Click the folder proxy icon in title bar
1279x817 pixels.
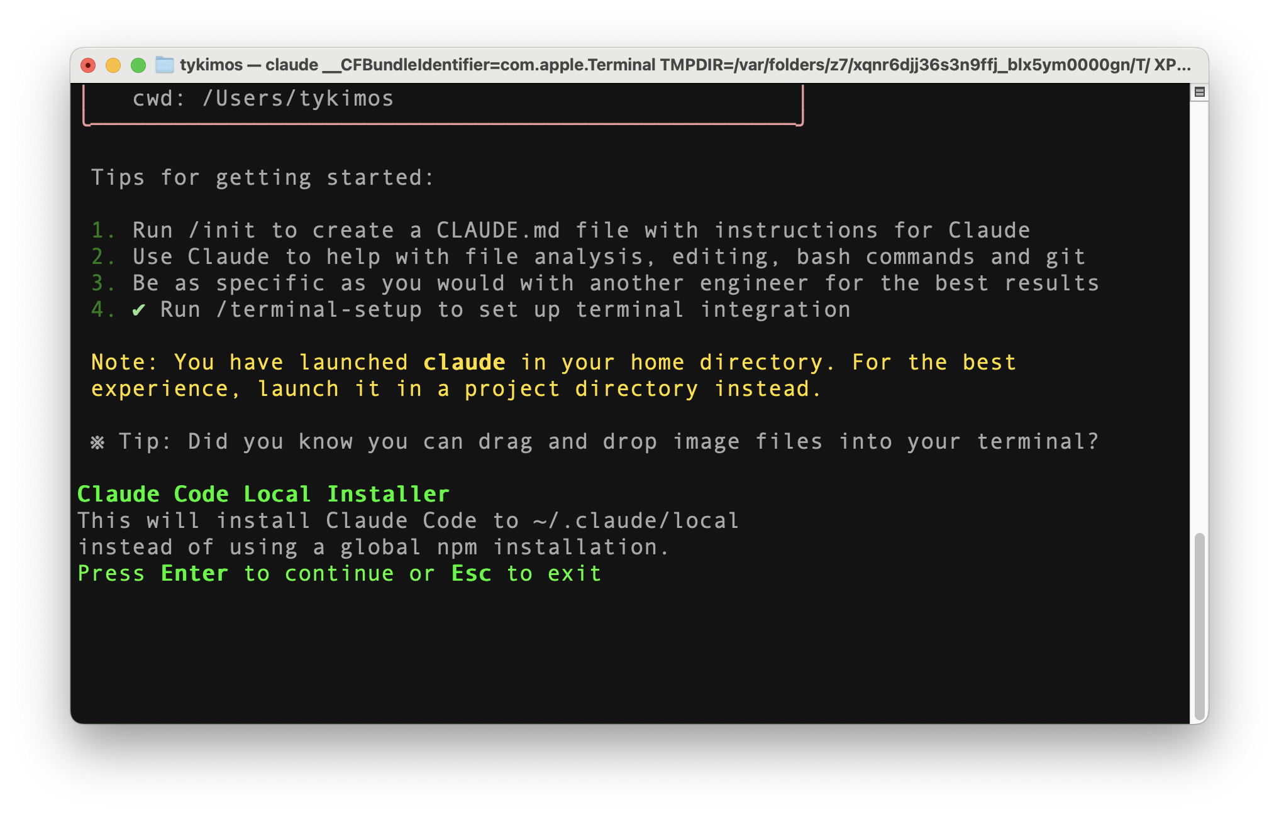pyautogui.click(x=164, y=65)
